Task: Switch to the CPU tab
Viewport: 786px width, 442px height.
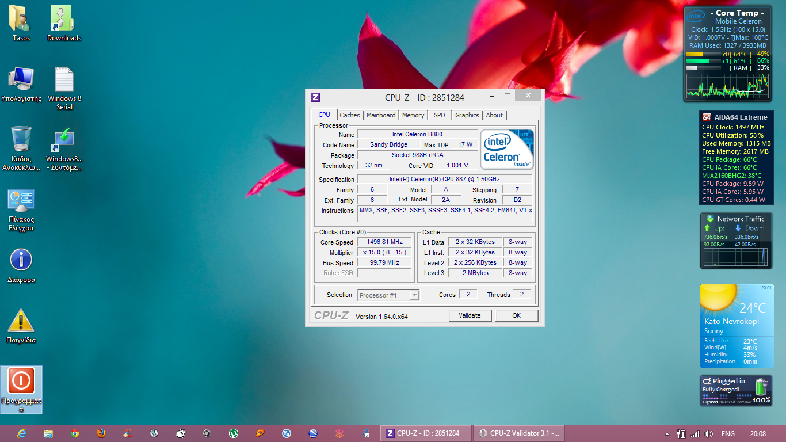Action: [325, 115]
